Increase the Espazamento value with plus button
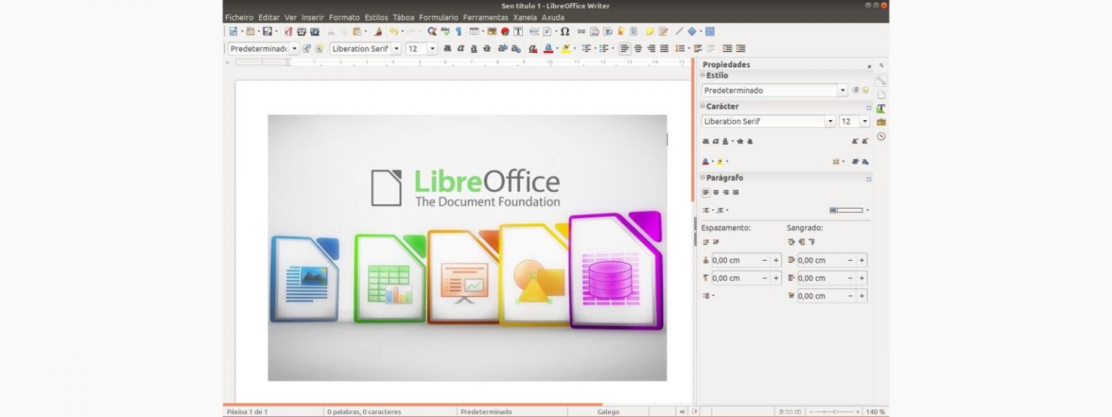This screenshot has width=1112, height=417. point(776,260)
